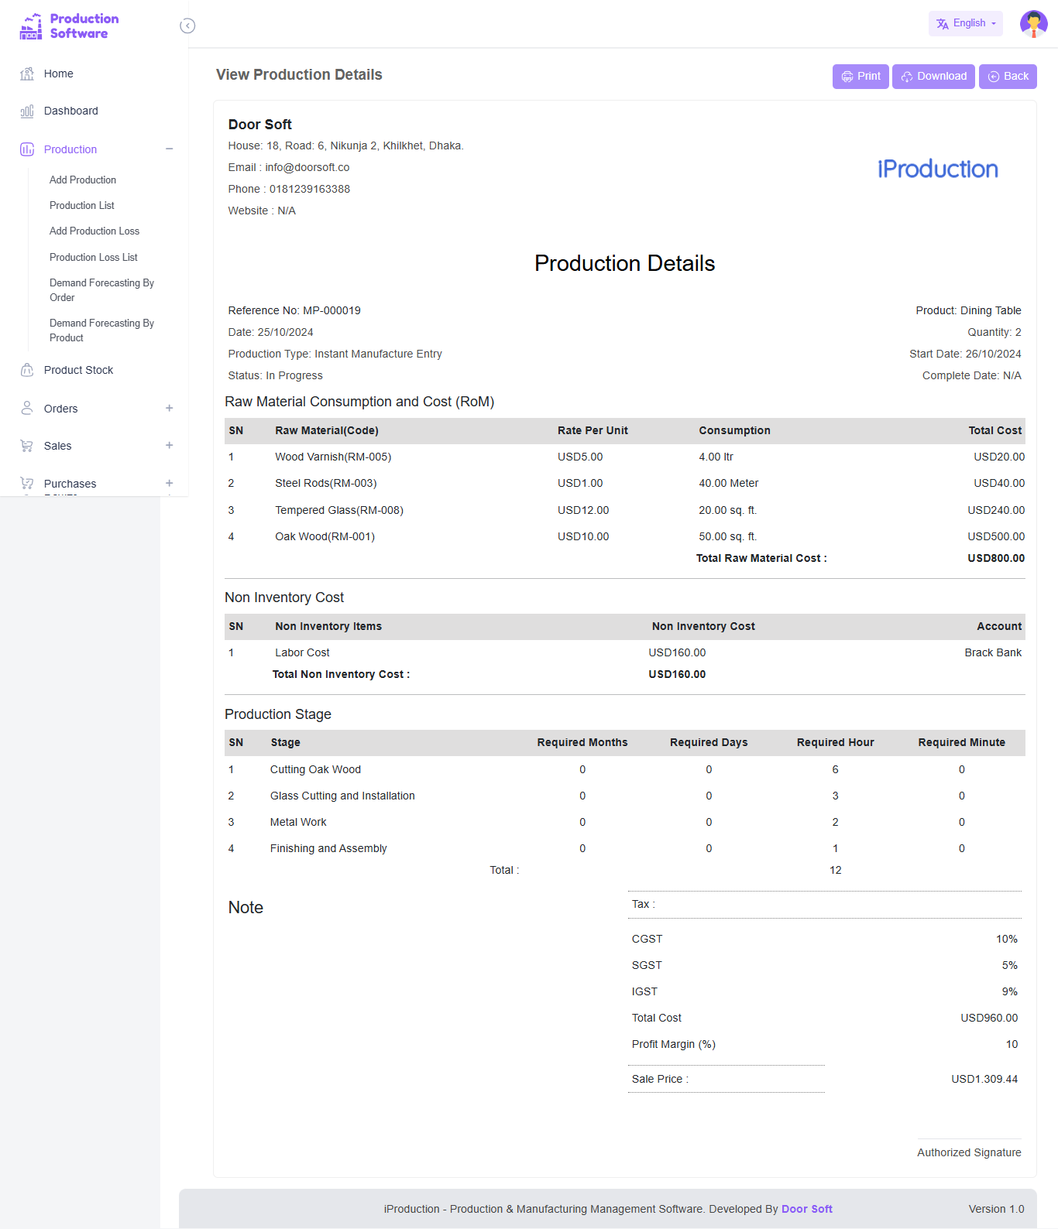This screenshot has height=1229, width=1058.
Task: Click the Dashboard chart icon
Action: (x=27, y=111)
